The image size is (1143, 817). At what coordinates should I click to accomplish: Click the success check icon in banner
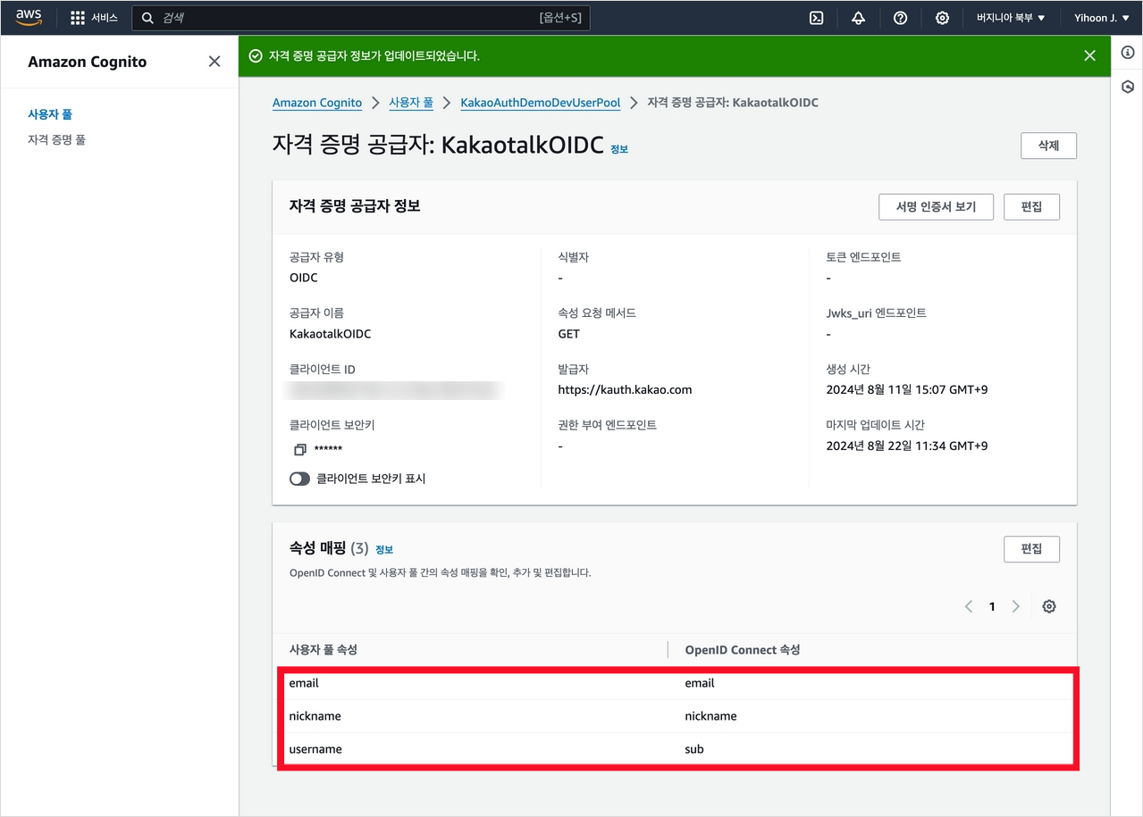256,55
